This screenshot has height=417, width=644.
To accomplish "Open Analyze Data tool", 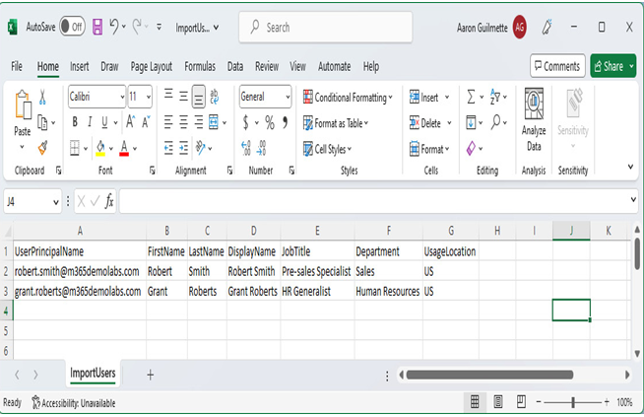I will 534,120.
